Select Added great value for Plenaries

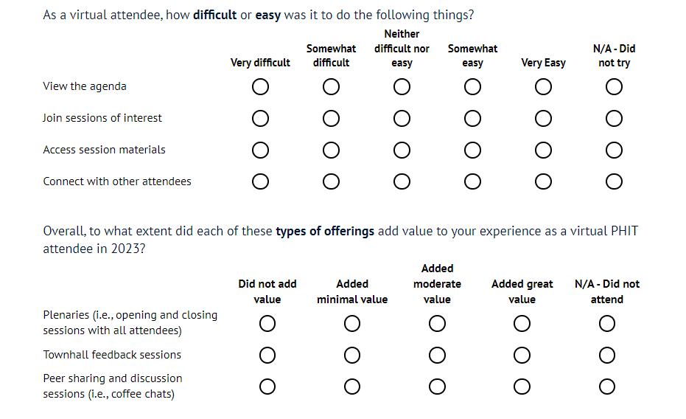[522, 324]
